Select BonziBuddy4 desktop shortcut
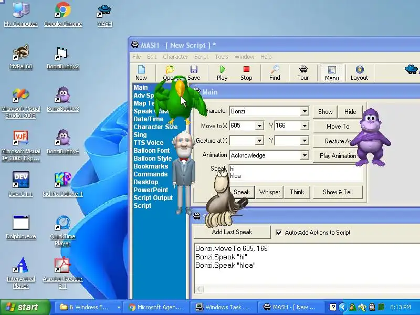This screenshot has width=420, height=315. click(x=63, y=141)
